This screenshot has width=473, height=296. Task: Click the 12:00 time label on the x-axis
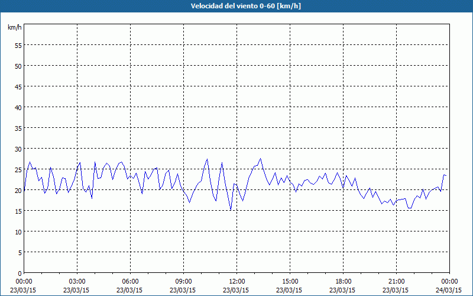[x=237, y=282]
